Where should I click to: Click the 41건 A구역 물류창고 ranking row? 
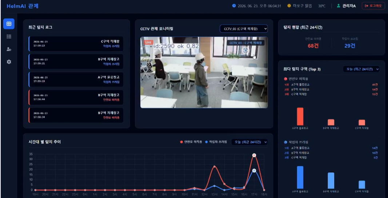331,85
